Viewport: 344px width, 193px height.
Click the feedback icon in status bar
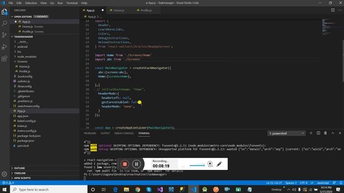(334, 183)
